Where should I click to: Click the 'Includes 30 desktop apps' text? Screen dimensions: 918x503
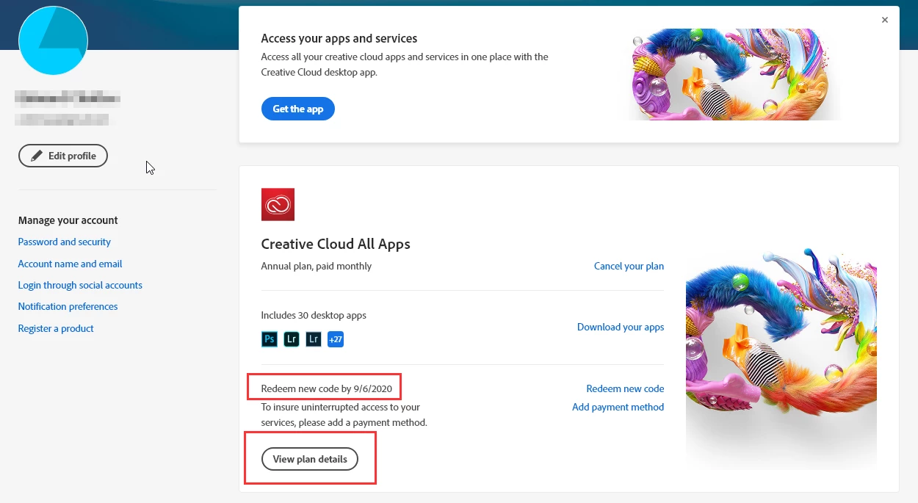pyautogui.click(x=314, y=315)
